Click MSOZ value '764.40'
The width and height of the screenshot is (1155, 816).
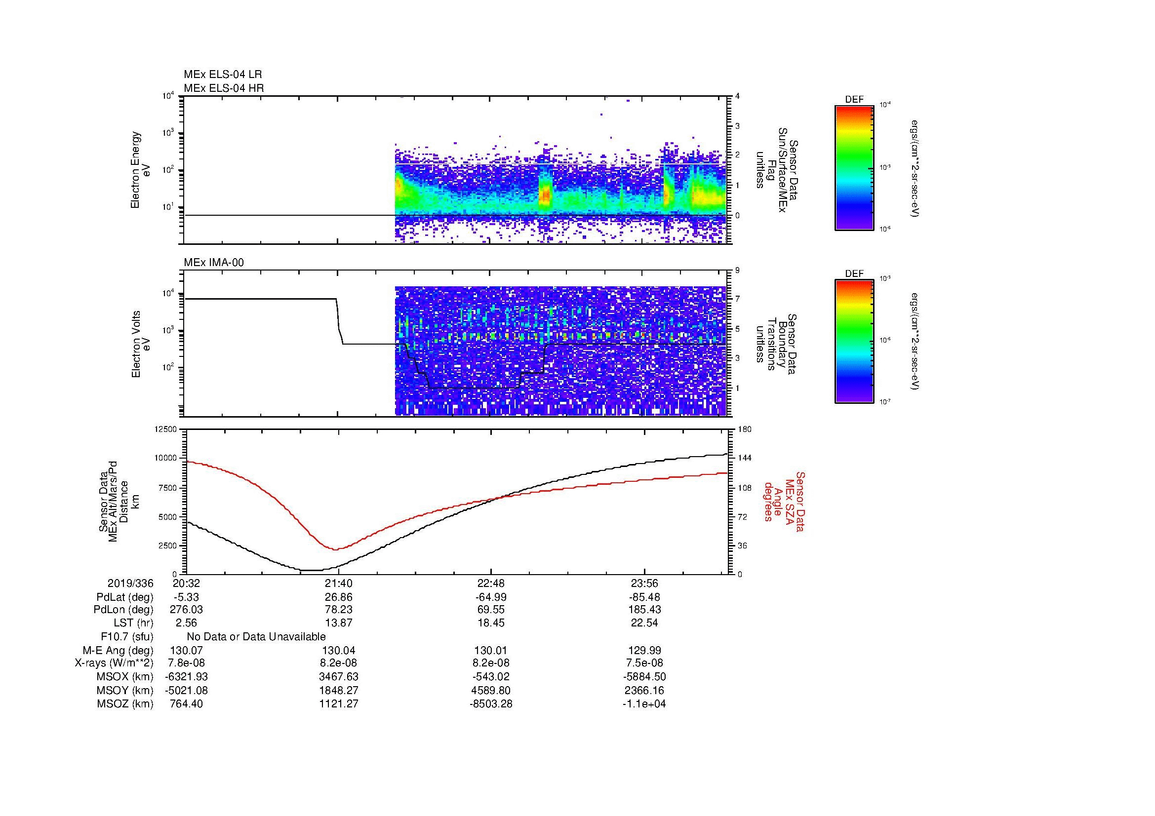tap(186, 704)
